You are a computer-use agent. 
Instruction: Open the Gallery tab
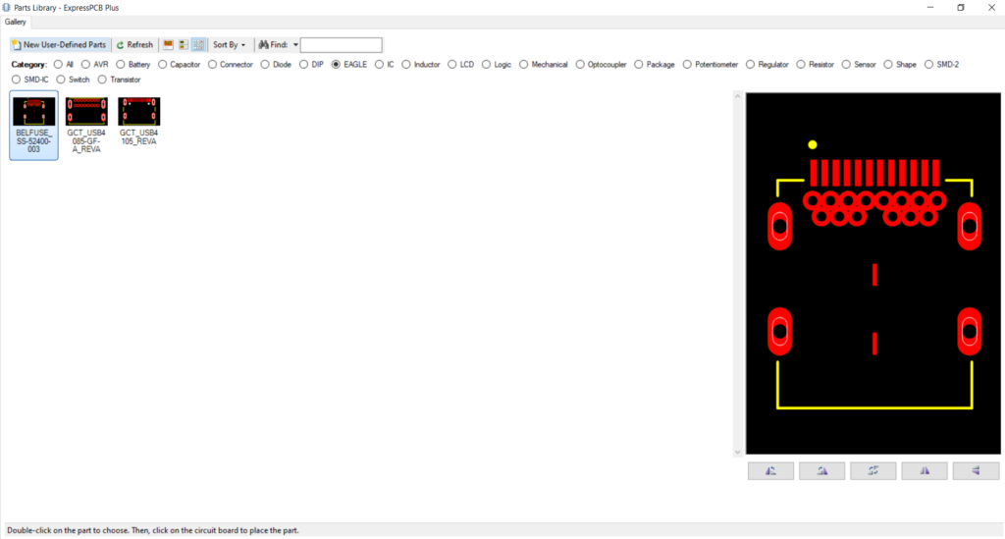coord(16,22)
